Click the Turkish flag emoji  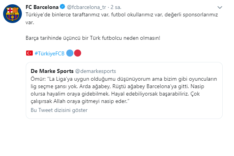(29, 53)
